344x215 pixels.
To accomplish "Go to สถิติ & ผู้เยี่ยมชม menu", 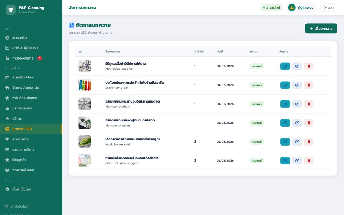I will pyautogui.click(x=25, y=48).
